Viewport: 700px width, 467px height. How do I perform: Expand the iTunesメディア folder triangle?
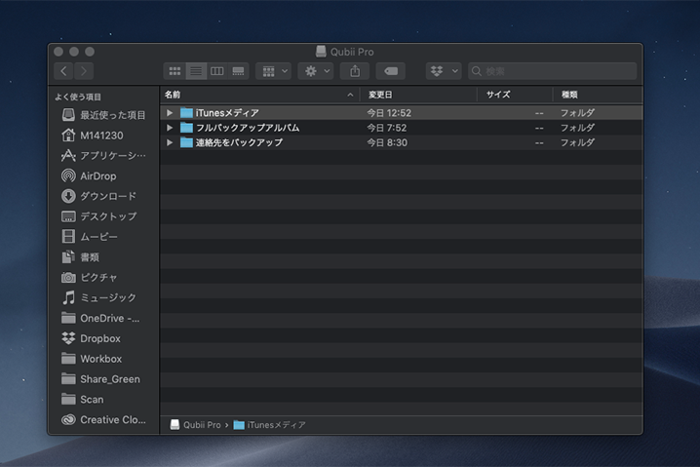[170, 113]
